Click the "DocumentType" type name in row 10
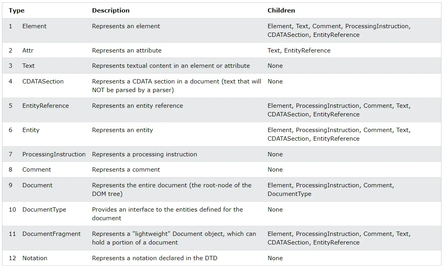The image size is (445, 268). click(44, 210)
